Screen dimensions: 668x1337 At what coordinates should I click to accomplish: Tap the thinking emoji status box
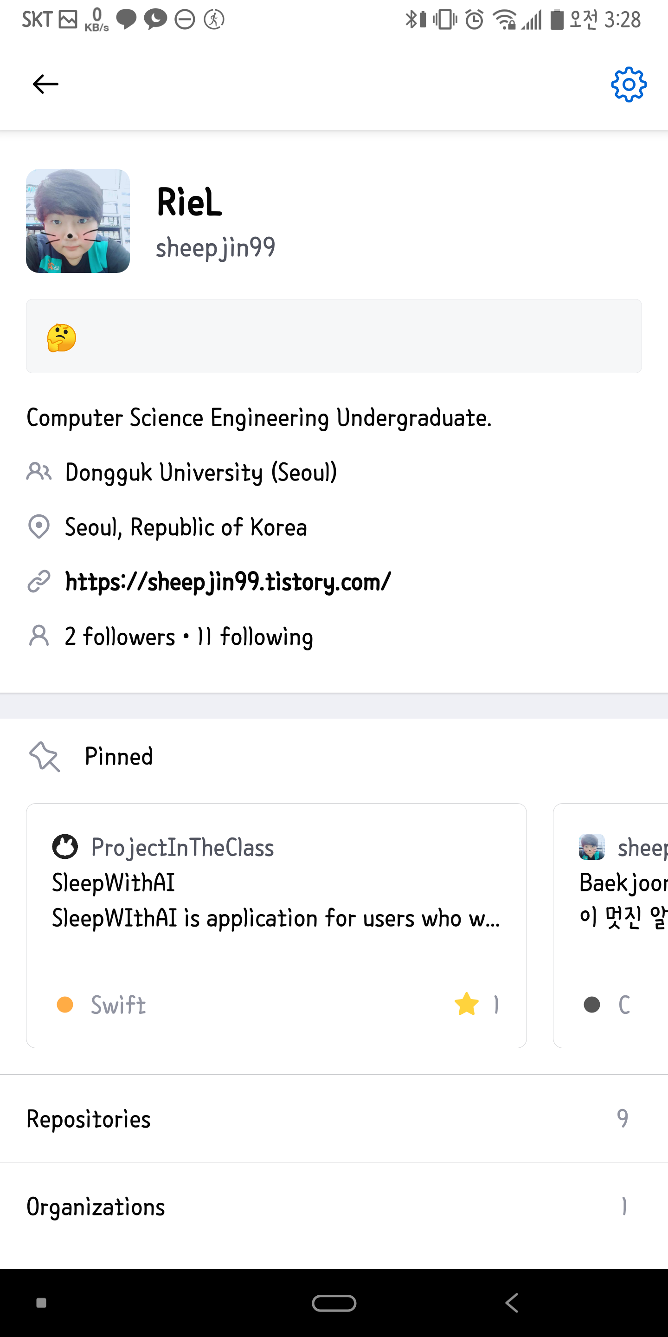(x=334, y=336)
